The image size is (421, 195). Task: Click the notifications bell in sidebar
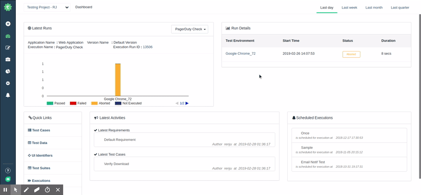8,95
